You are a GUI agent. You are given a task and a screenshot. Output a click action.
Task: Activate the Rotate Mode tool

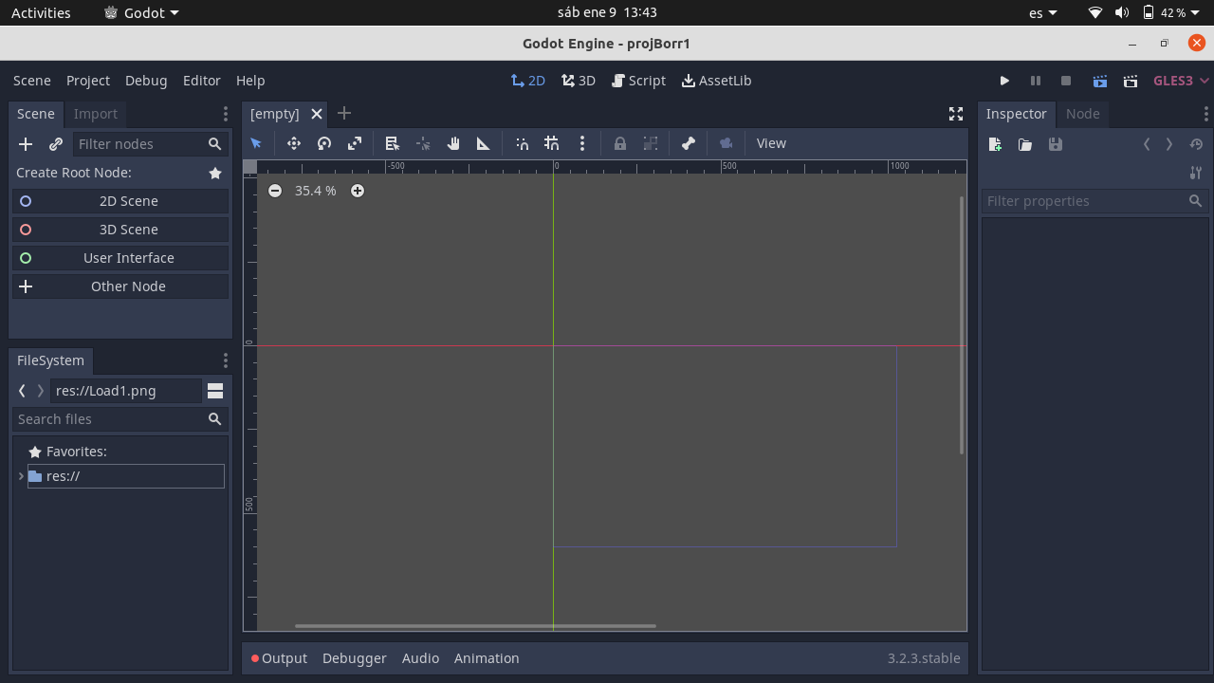pyautogui.click(x=324, y=143)
